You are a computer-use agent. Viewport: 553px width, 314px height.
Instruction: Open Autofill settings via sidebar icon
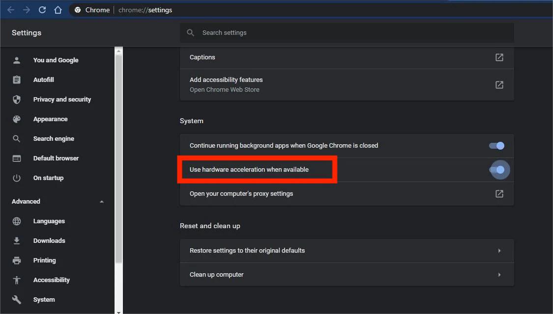click(x=17, y=79)
